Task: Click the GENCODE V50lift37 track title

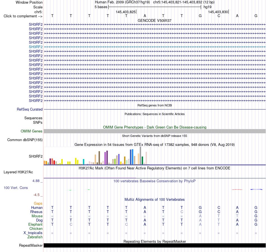Action: 155,20
